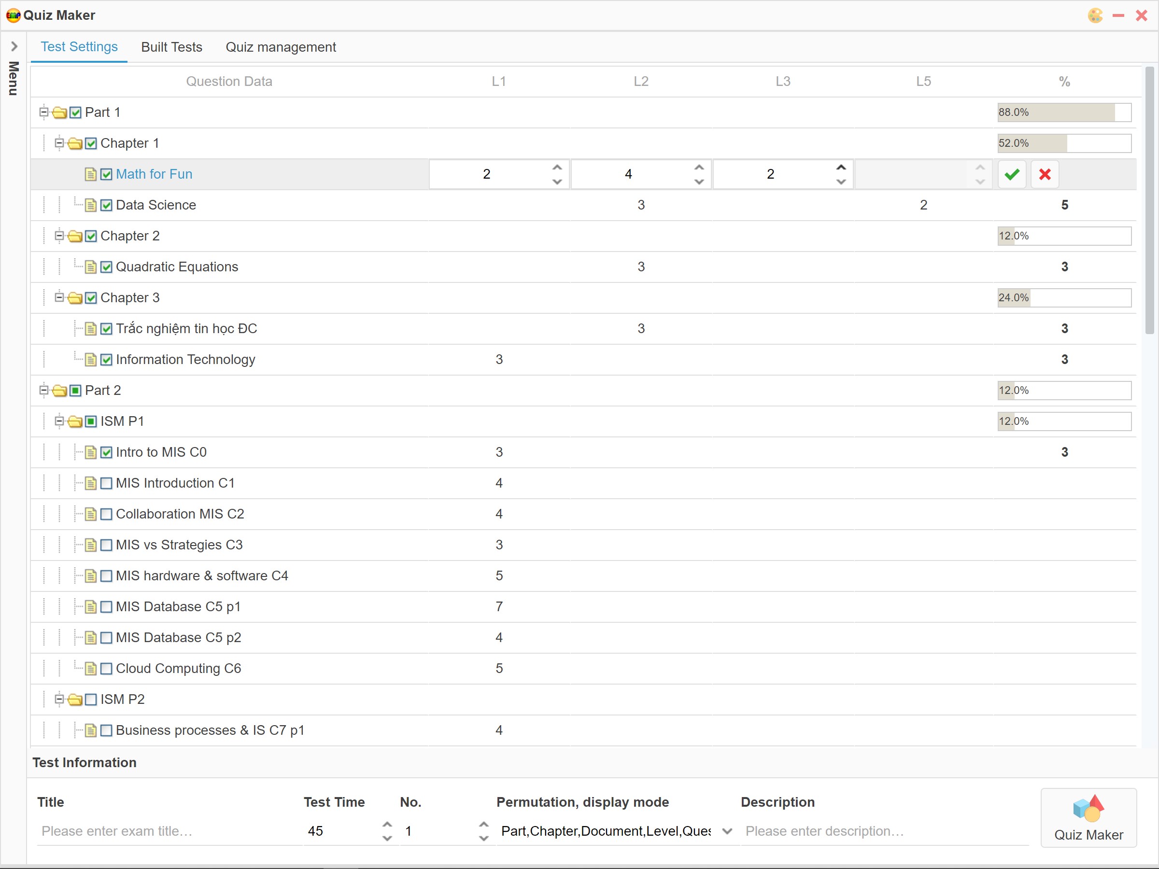This screenshot has height=869, width=1159.
Task: Check the MIS Introduction C1 checkbox
Action: pyautogui.click(x=106, y=483)
